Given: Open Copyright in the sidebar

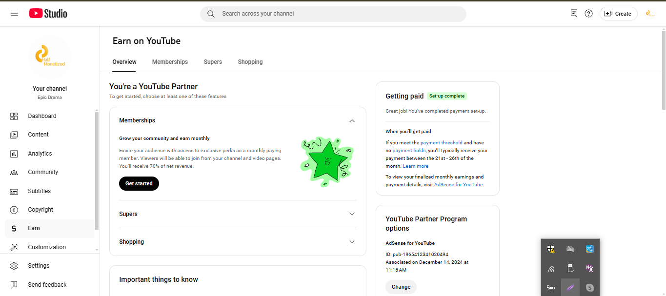Looking at the screenshot, I should (x=40, y=210).
